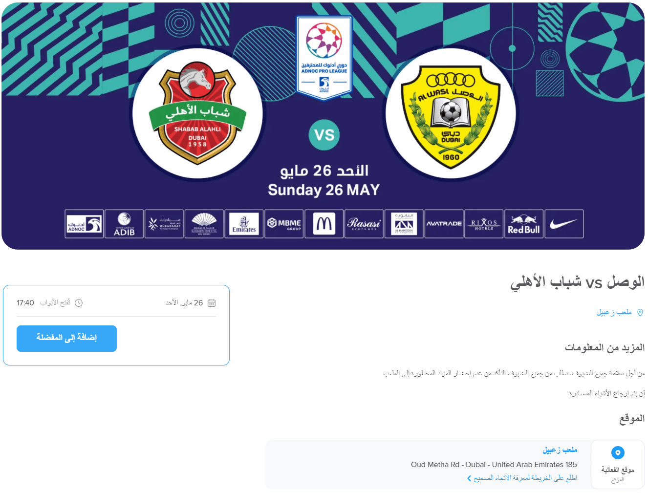Click the MBME Group sponsor logo
648x493 pixels.
click(x=284, y=224)
